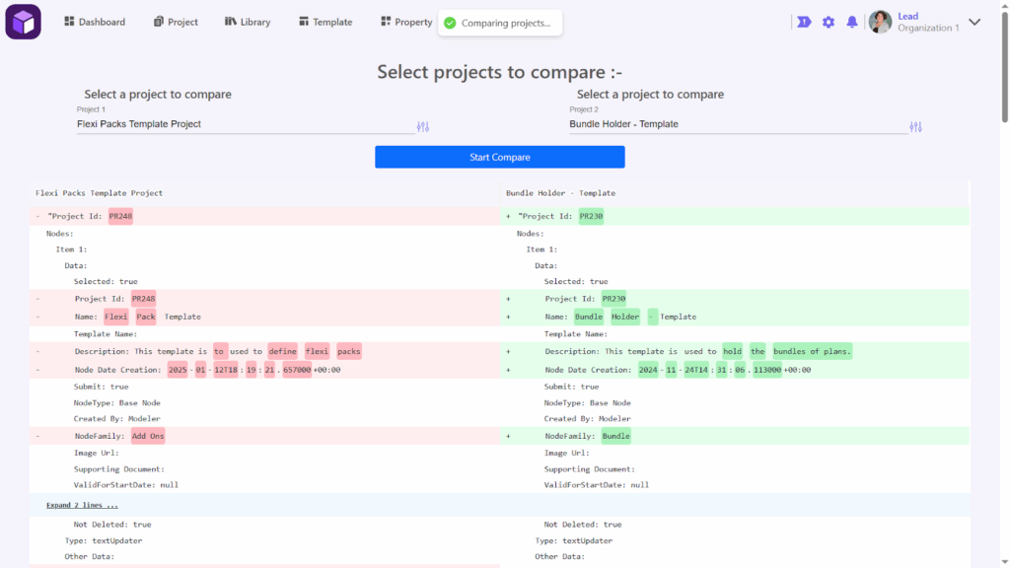Viewport: 1010px width, 568px height.
Task: Click the filter sliders icon for Project 1
Action: [x=423, y=126]
